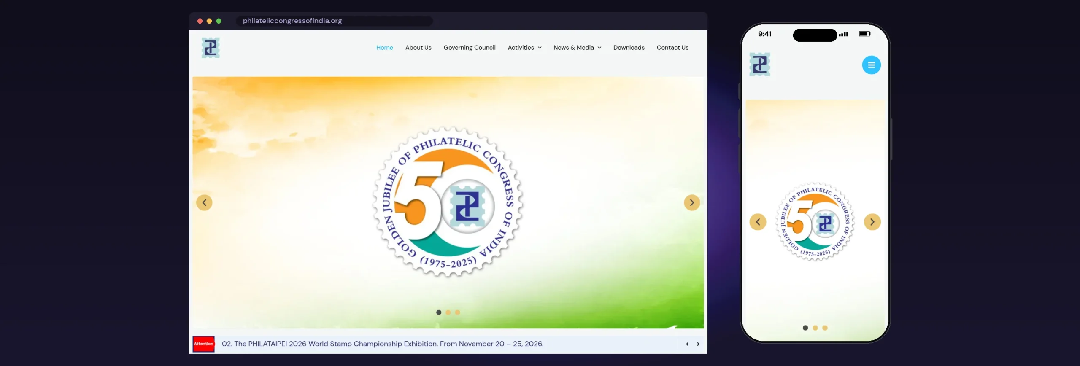Select second mobile carousel dot
The image size is (1080, 366).
pyautogui.click(x=815, y=328)
